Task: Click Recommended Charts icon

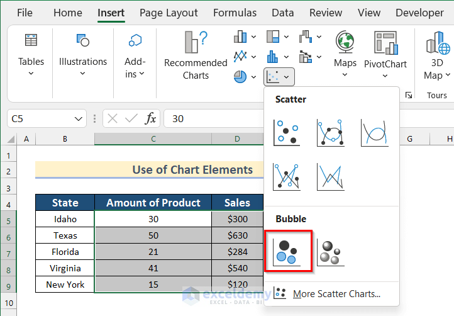Action: (x=196, y=55)
